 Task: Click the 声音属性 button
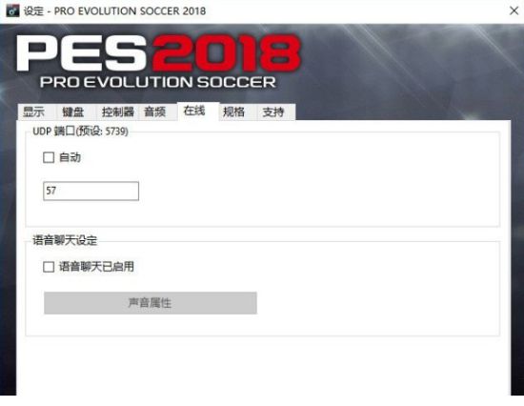pyautogui.click(x=151, y=303)
